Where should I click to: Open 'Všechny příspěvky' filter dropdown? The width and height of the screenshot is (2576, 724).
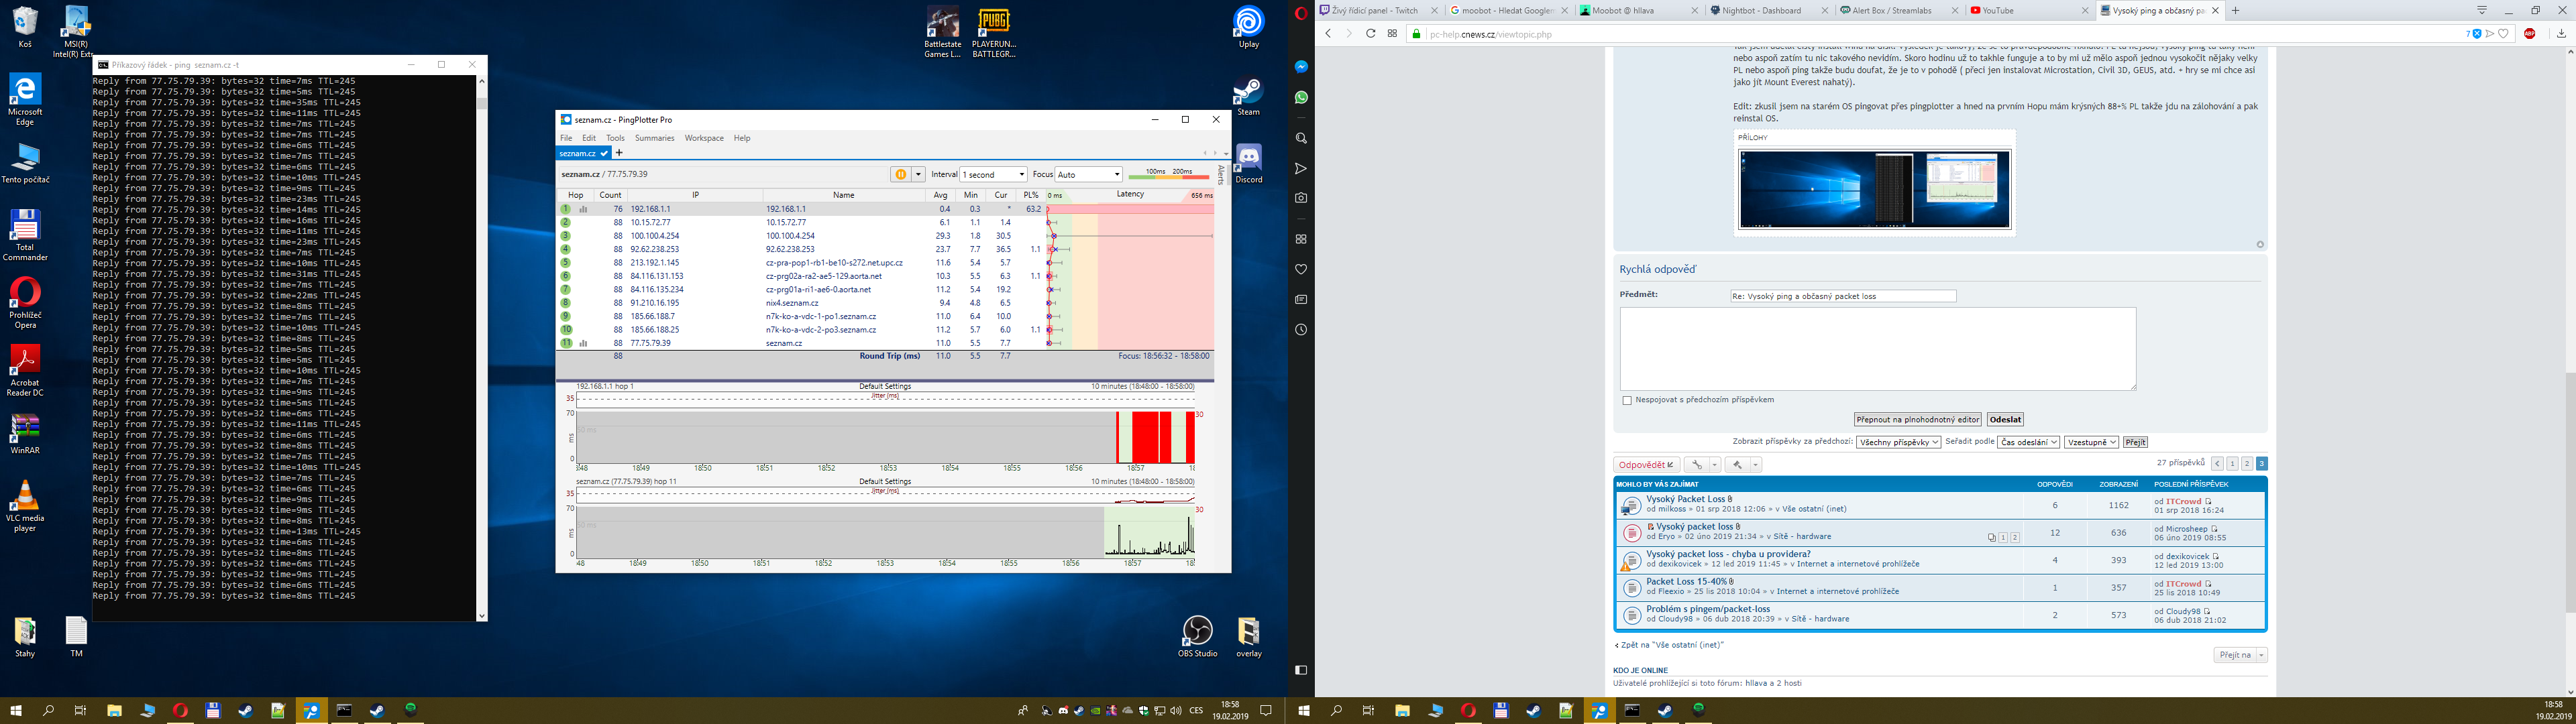tap(1898, 442)
